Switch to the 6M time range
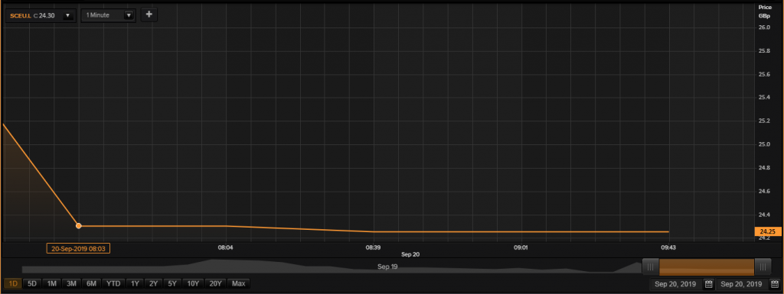Viewport: 784px width, 294px height. pos(91,283)
